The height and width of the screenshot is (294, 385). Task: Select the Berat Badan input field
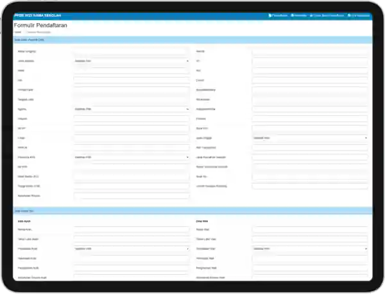coord(132,176)
